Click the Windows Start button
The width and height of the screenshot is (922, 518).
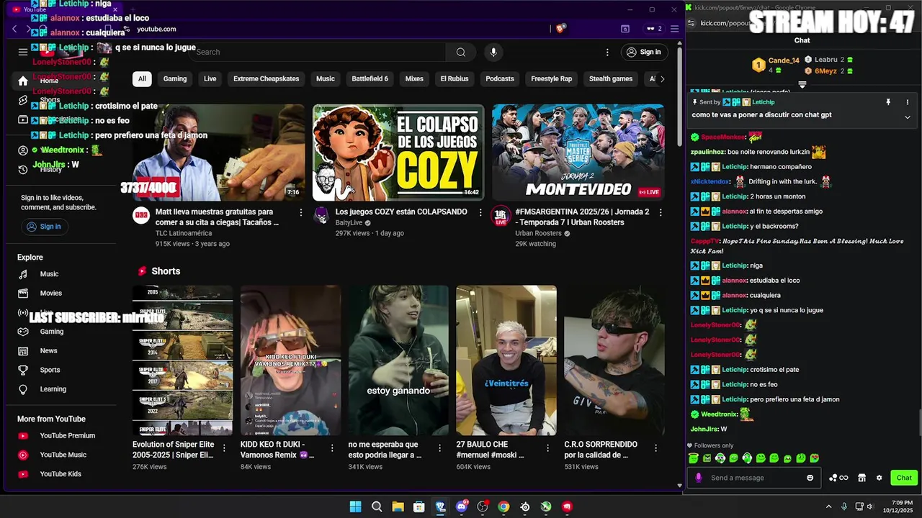355,506
